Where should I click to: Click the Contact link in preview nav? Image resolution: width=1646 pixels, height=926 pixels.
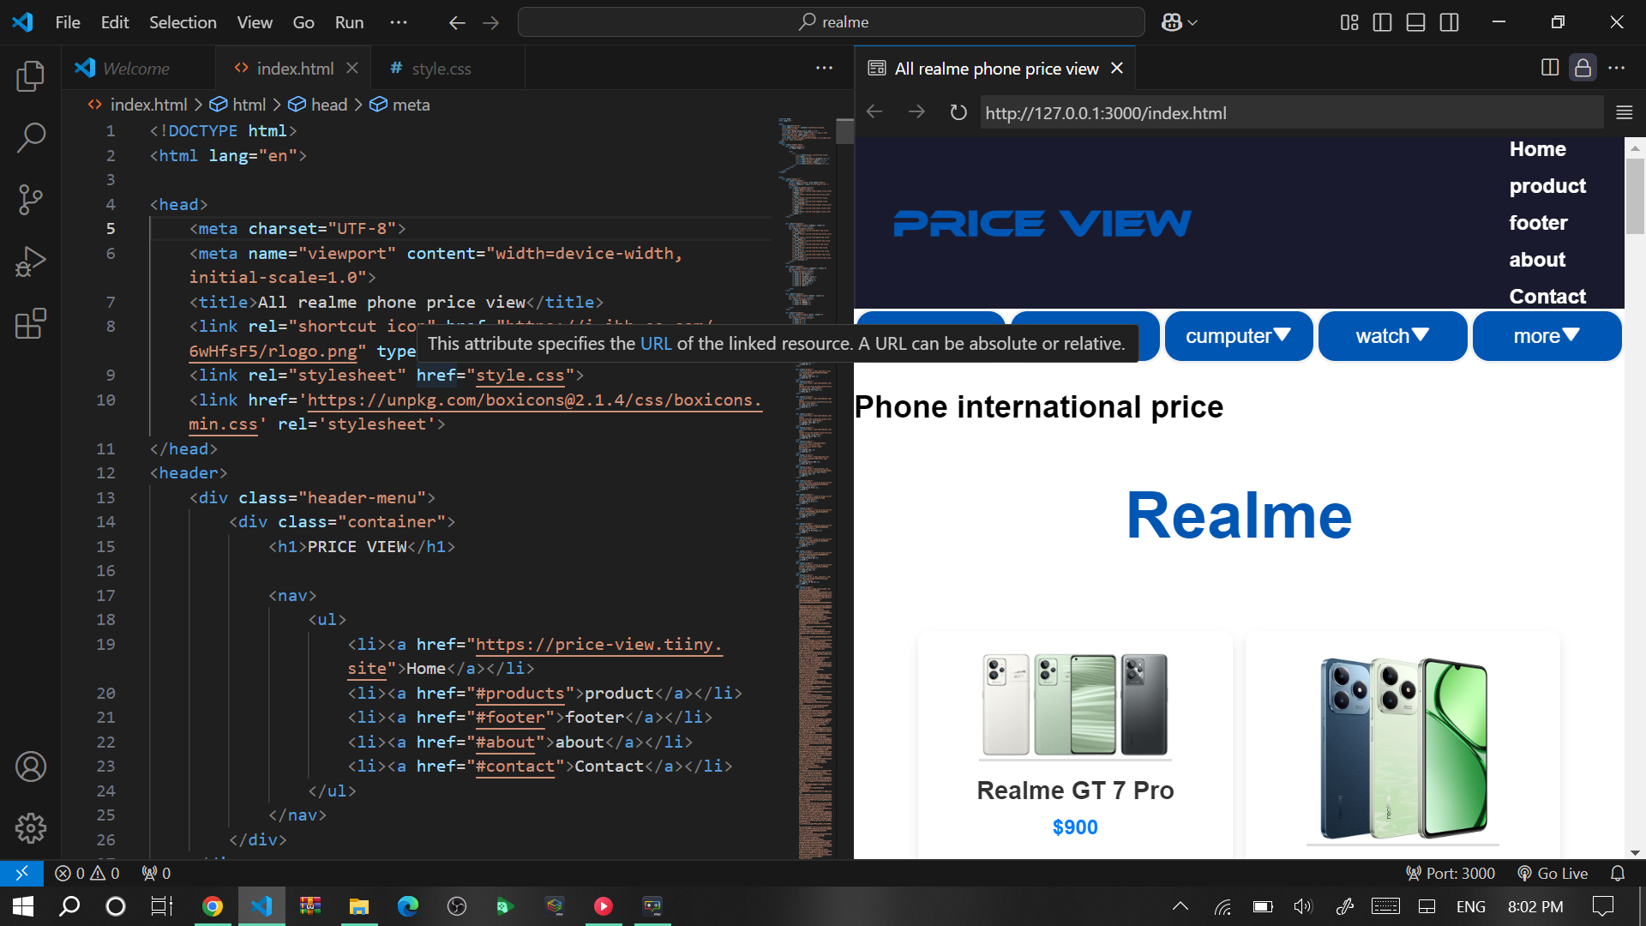1547,297
